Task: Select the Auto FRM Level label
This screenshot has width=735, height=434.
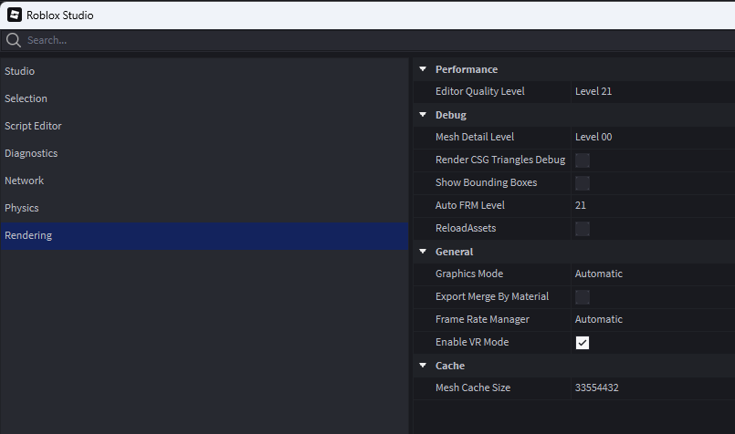Action: pyautogui.click(x=470, y=205)
